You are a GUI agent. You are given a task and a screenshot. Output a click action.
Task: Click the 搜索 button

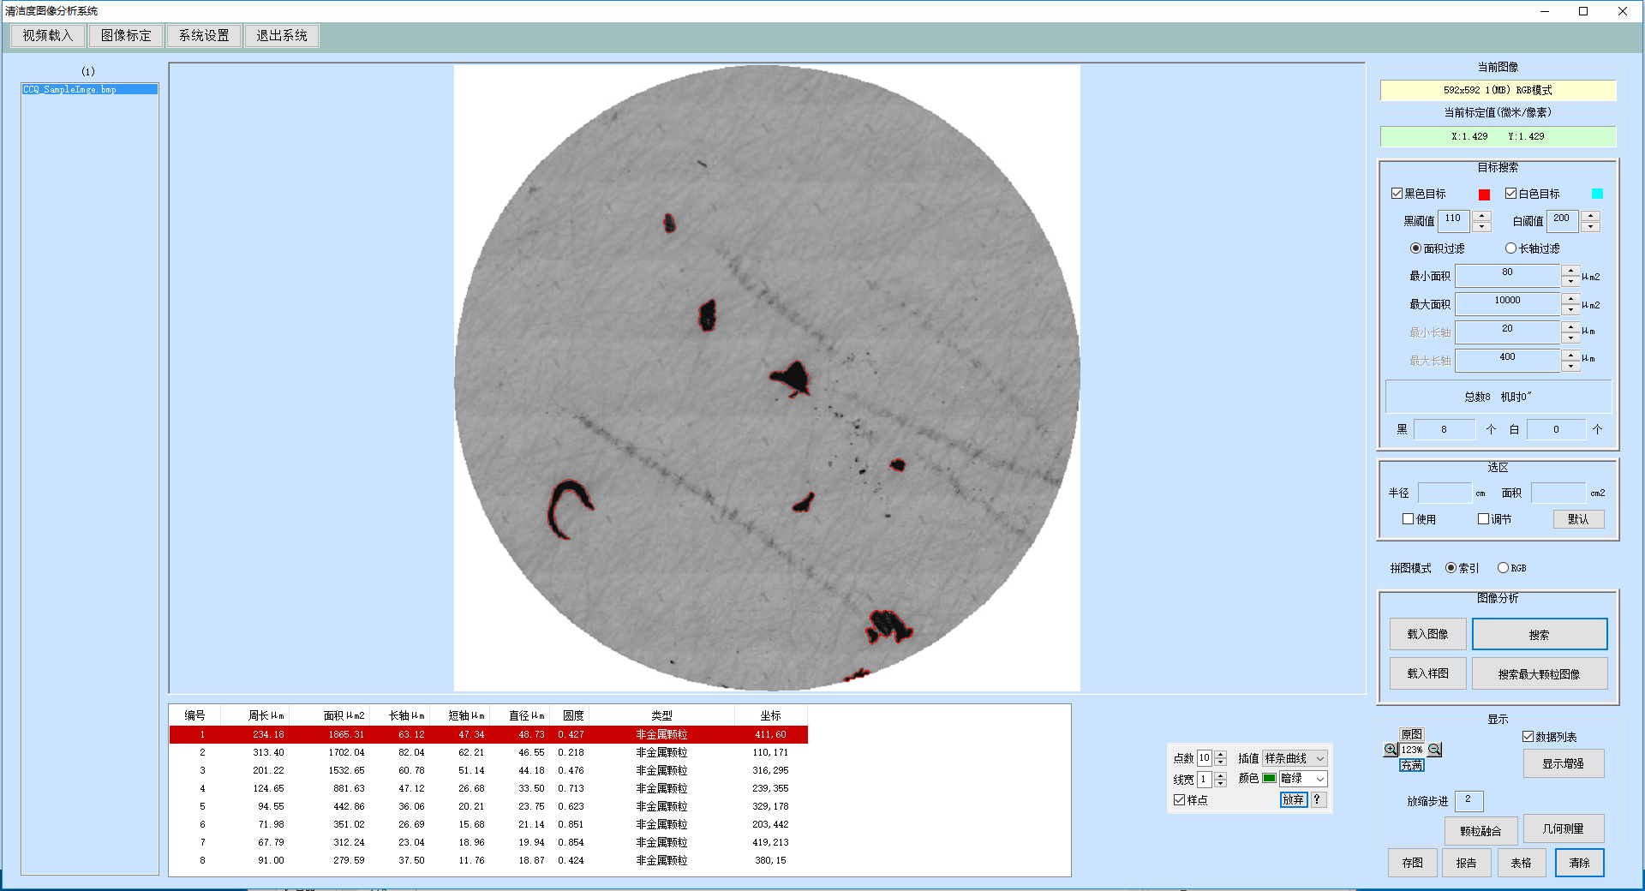(1539, 635)
